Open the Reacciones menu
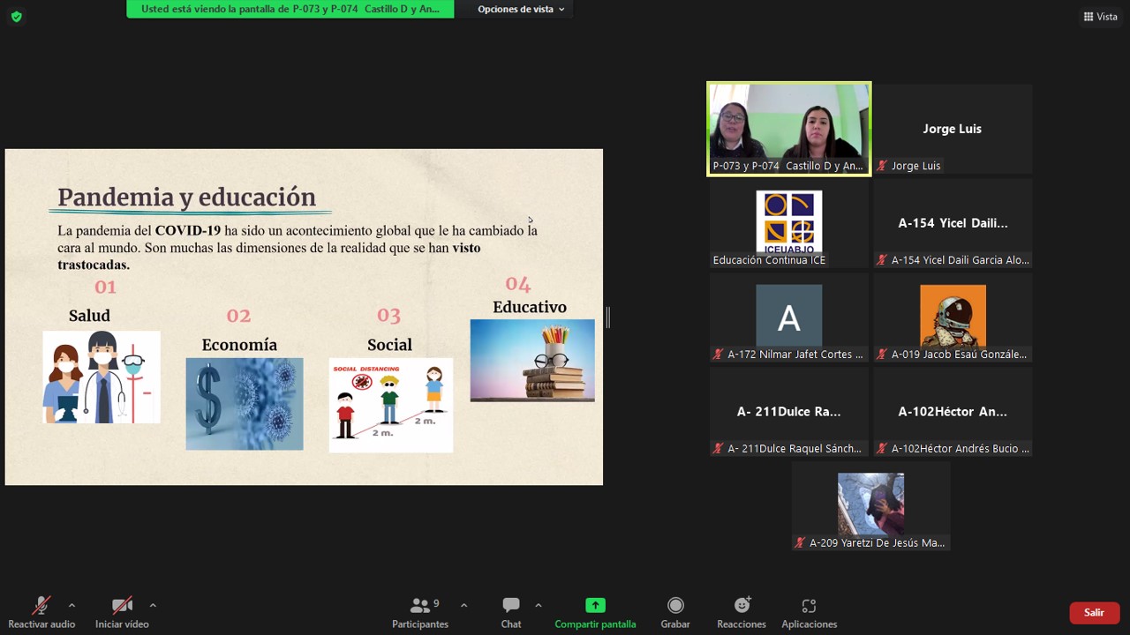This screenshot has height=635, width=1130. (x=742, y=613)
